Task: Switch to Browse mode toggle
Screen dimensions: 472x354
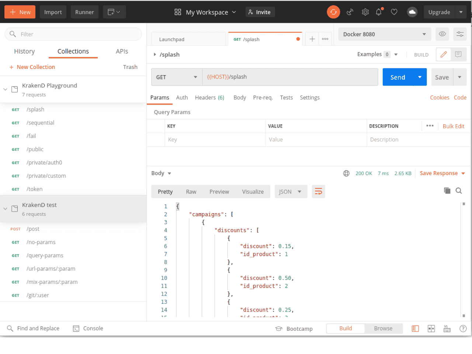Action: click(383, 329)
